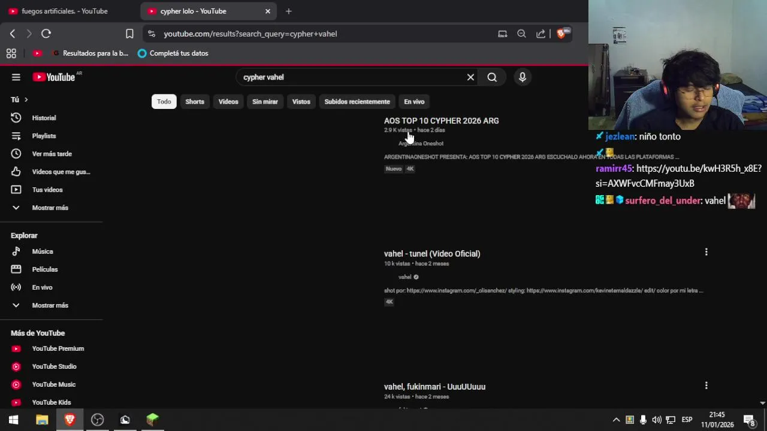Viewport: 767px width, 431px height.
Task: Open Windows Start menu
Action: 14,420
